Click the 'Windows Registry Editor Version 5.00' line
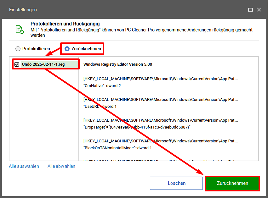 [x=118, y=64]
